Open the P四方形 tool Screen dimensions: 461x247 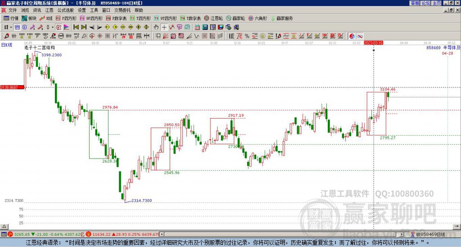click(x=66, y=18)
